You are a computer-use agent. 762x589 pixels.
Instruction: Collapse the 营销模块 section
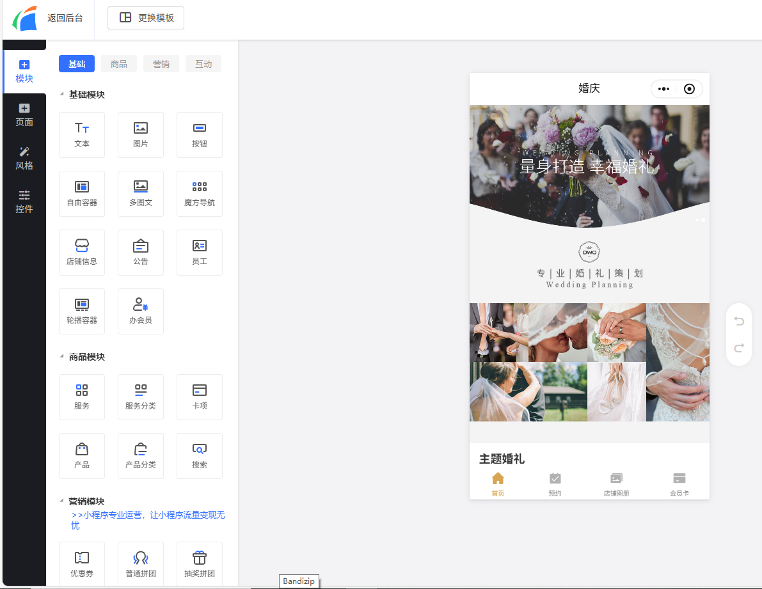62,501
